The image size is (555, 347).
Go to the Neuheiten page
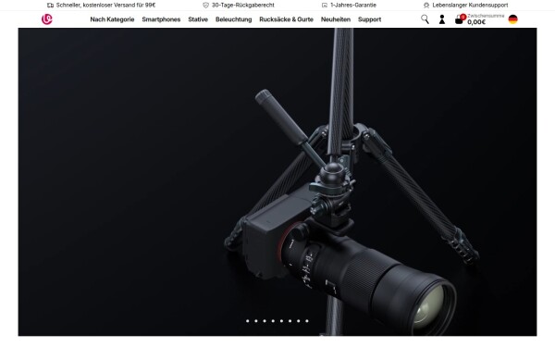point(336,19)
